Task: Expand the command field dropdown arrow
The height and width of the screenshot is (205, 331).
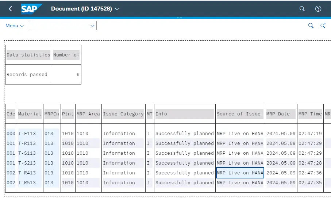Action: [92, 25]
